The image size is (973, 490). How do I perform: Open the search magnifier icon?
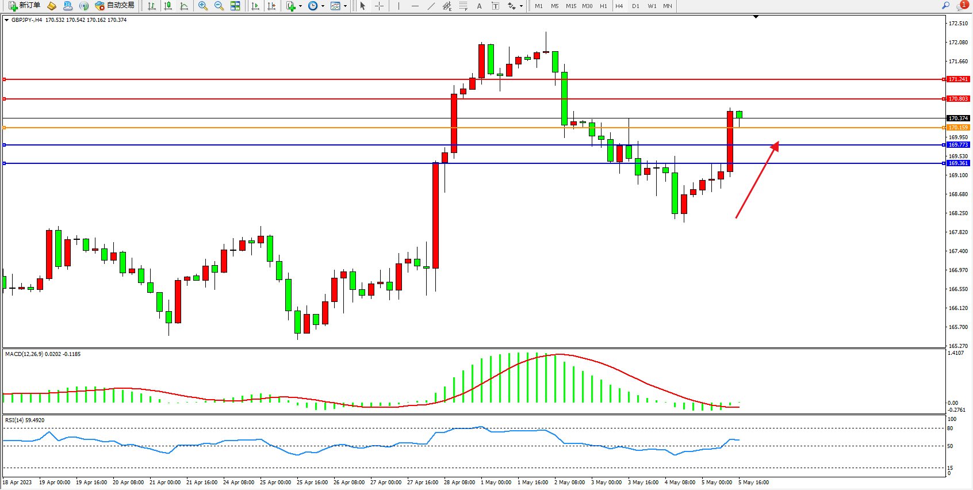[x=945, y=6]
